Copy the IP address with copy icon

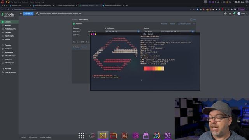[139, 31]
